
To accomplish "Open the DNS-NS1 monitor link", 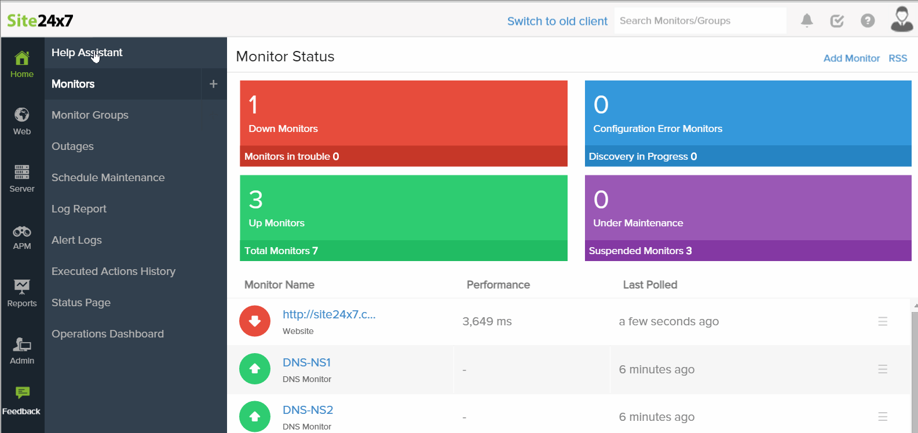I will (306, 362).
